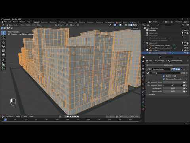The width and height of the screenshot is (190, 143).
Task: Select the Annotate pencil tool
Action: click(4, 60)
